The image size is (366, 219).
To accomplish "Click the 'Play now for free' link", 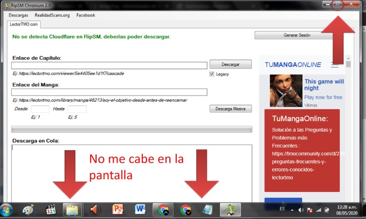I will tap(323, 97).
